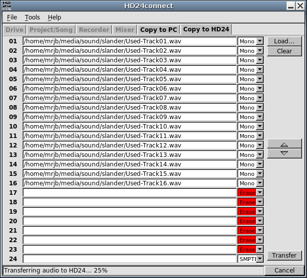Switch to the Copy to PC tab
The image size is (307, 278).
pyautogui.click(x=158, y=29)
